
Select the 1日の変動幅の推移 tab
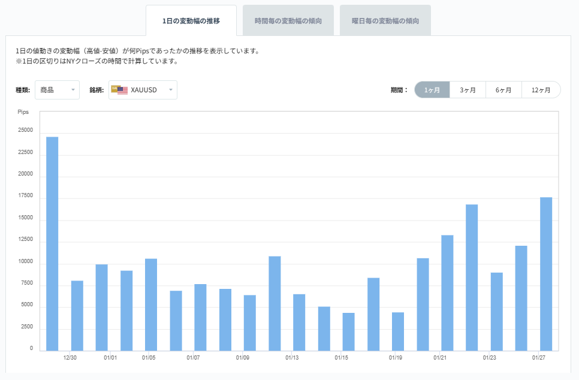click(x=191, y=20)
